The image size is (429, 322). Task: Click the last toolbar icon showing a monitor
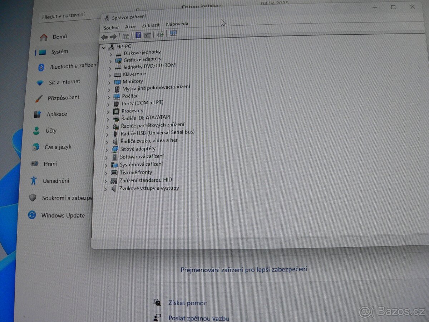point(173,34)
